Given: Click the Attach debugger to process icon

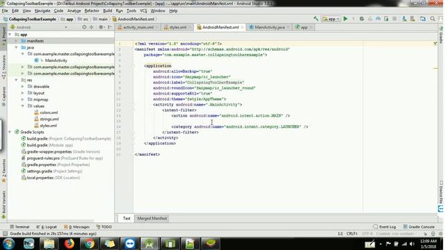Looking at the screenshot, I should [387, 19].
